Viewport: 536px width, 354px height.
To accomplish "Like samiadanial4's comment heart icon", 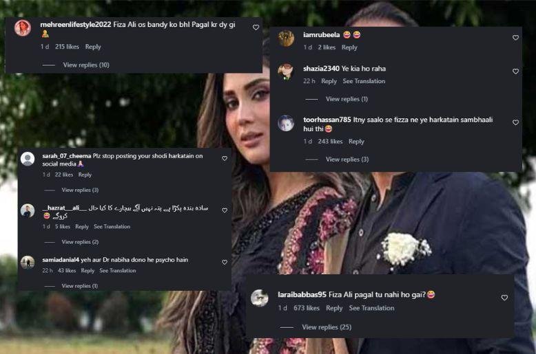I will 225,263.
